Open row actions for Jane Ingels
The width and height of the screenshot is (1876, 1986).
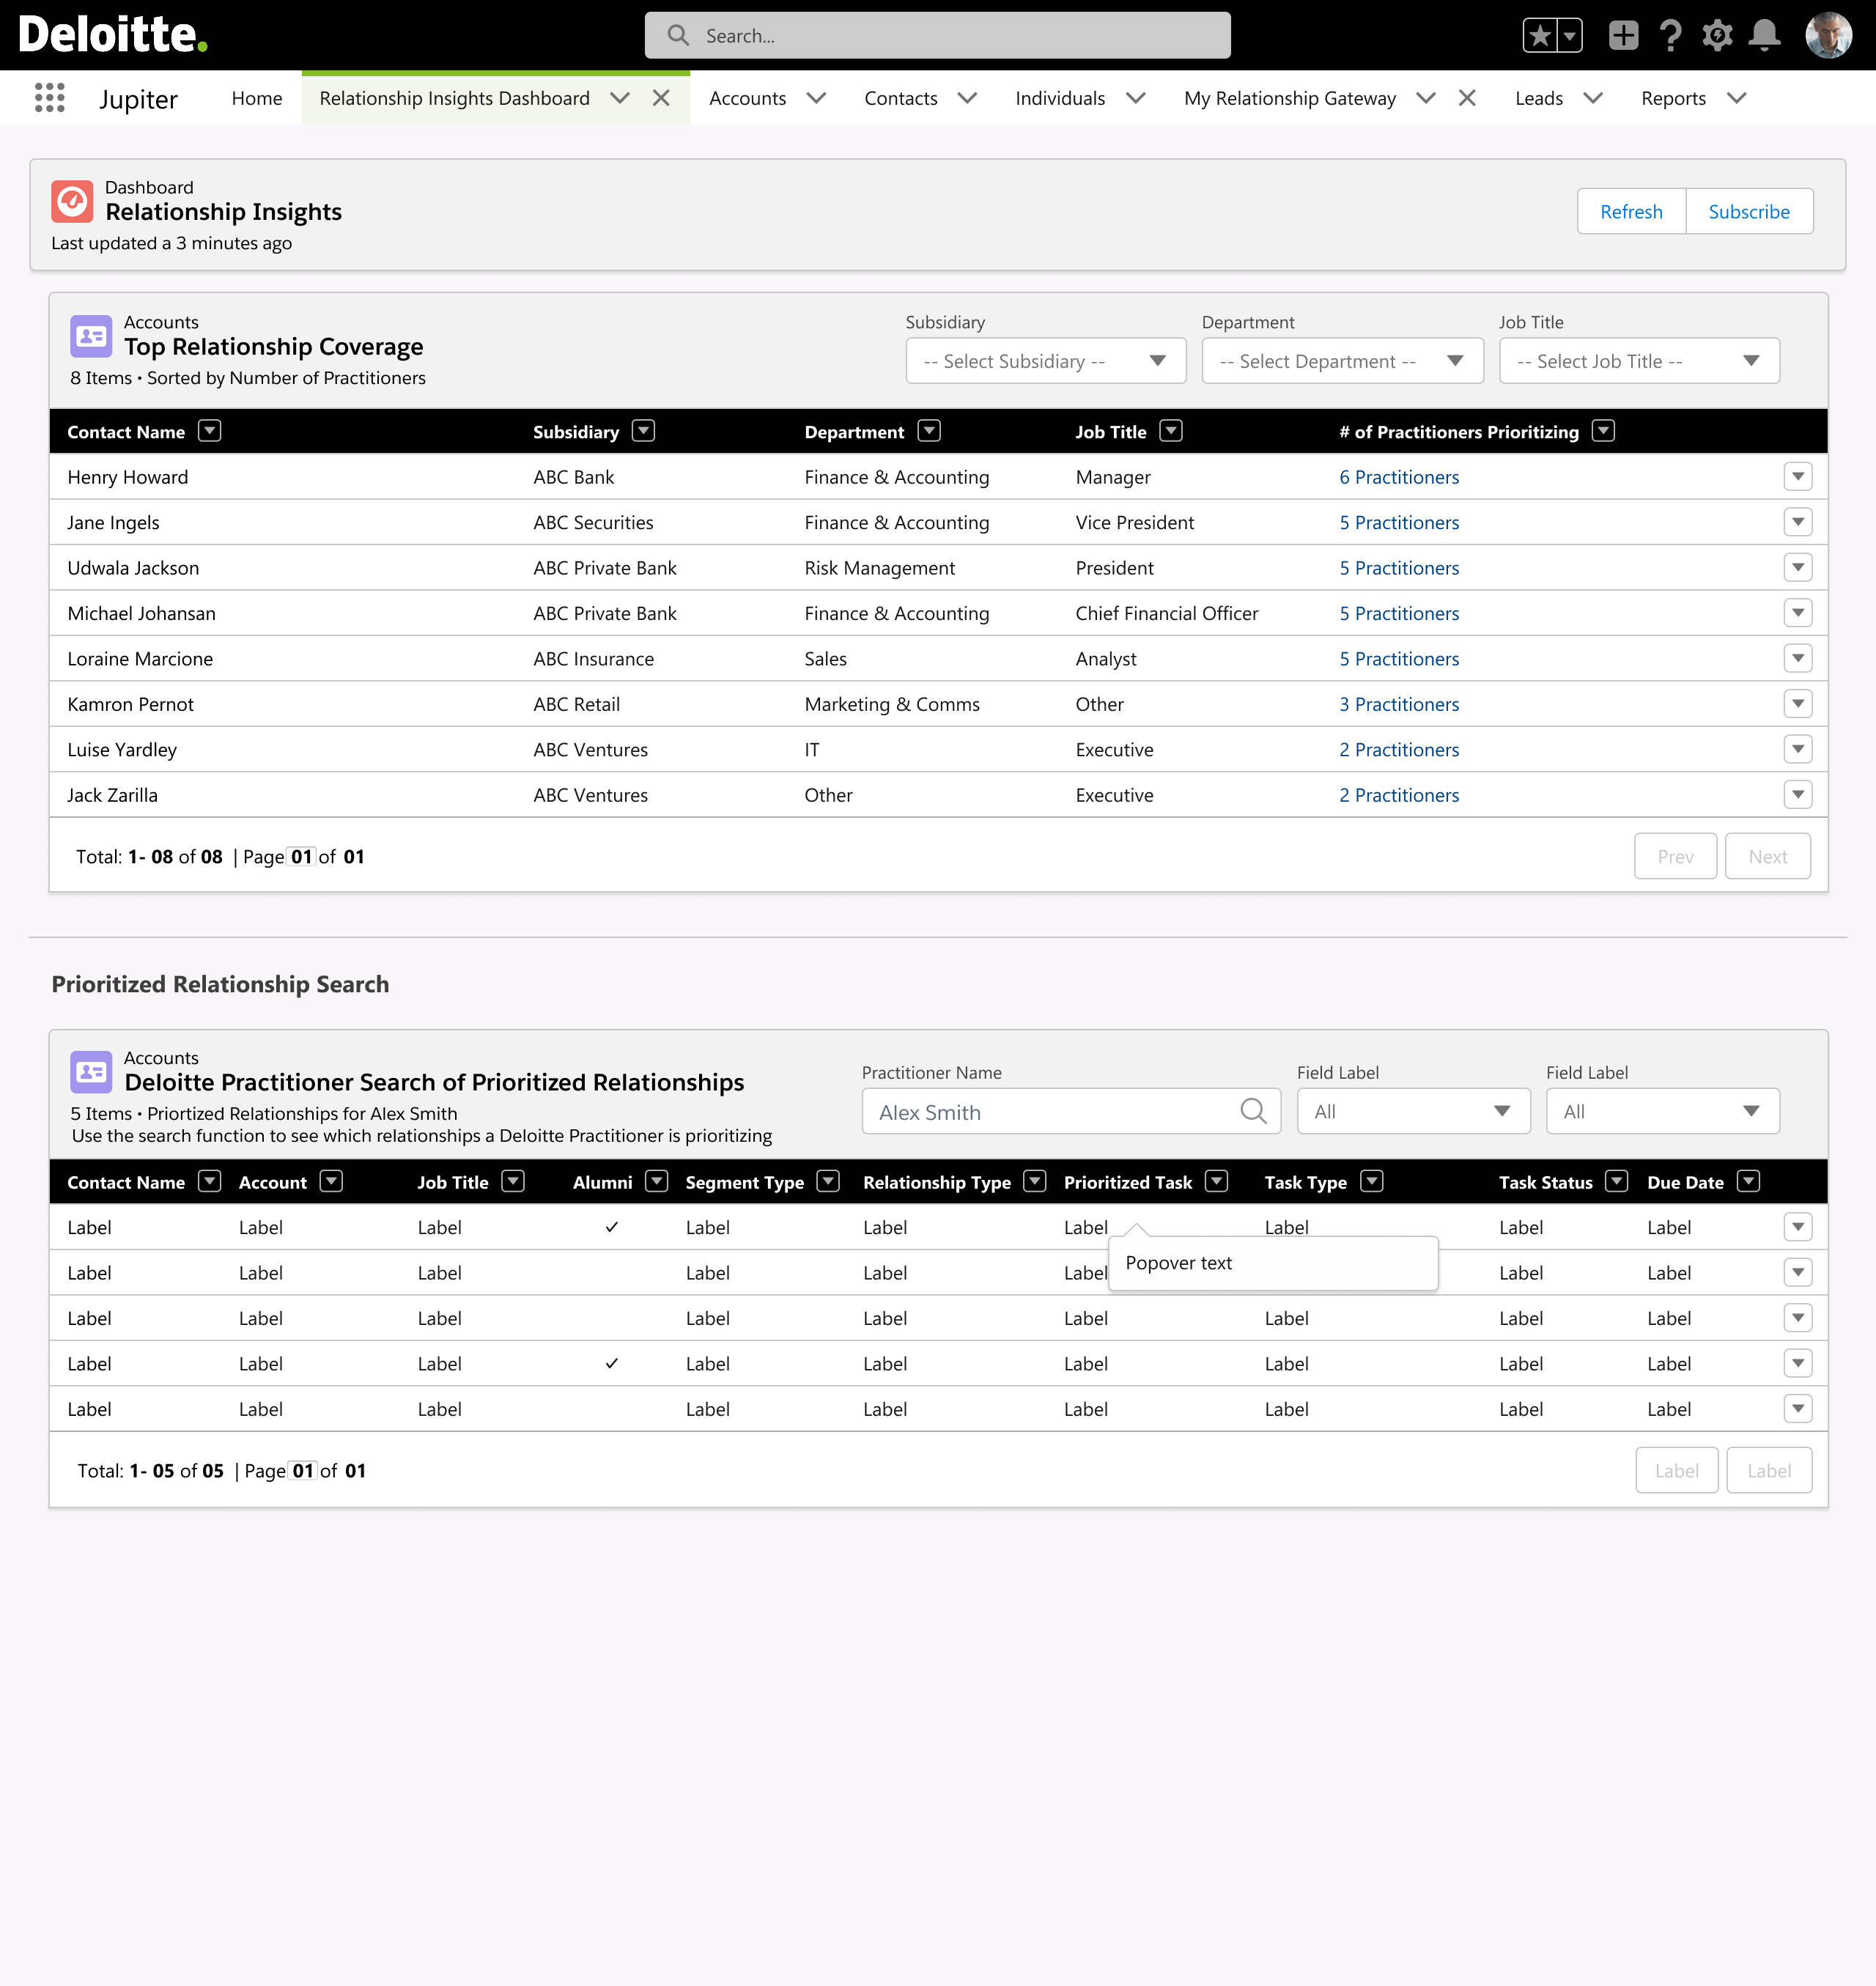[1798, 522]
